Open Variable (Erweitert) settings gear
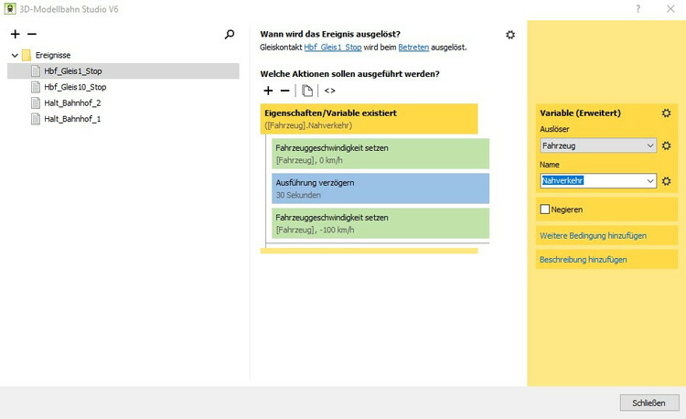Viewport: 686px width, 419px height. tap(666, 113)
